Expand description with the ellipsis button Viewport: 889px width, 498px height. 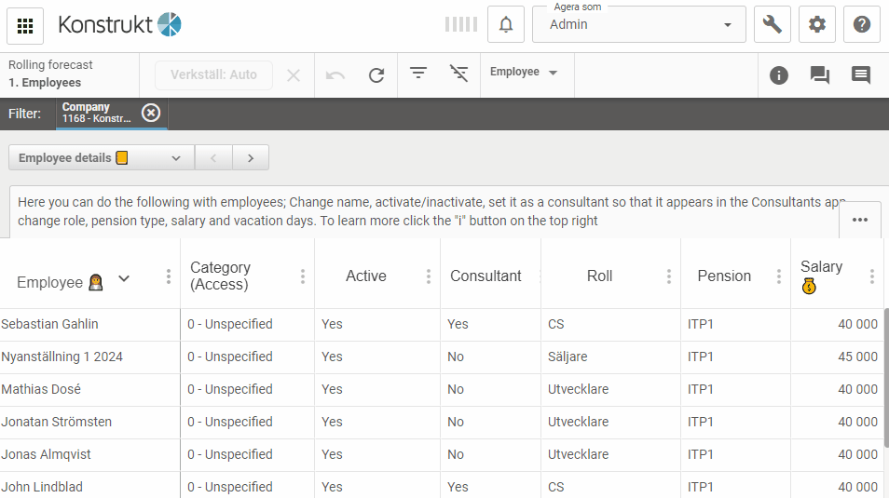pyautogui.click(x=859, y=220)
